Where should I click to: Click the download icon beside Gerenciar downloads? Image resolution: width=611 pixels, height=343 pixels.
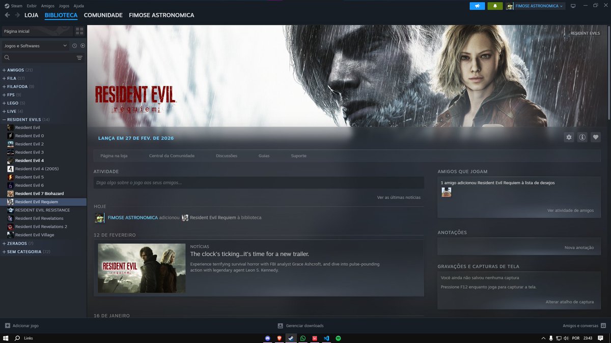click(280, 326)
